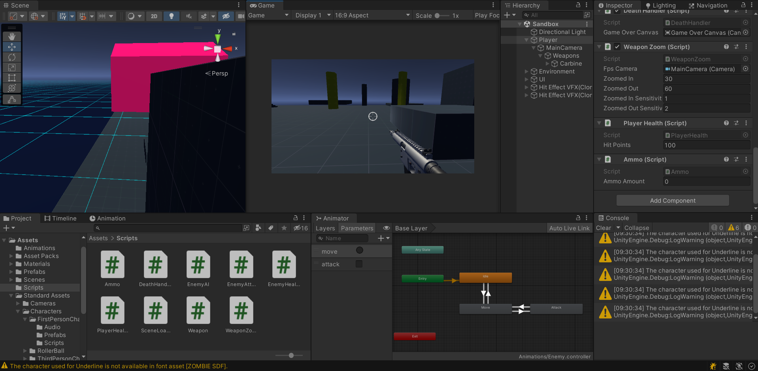This screenshot has height=371, width=758.
Task: Toggle warning messages filter in Console
Action: (x=734, y=228)
